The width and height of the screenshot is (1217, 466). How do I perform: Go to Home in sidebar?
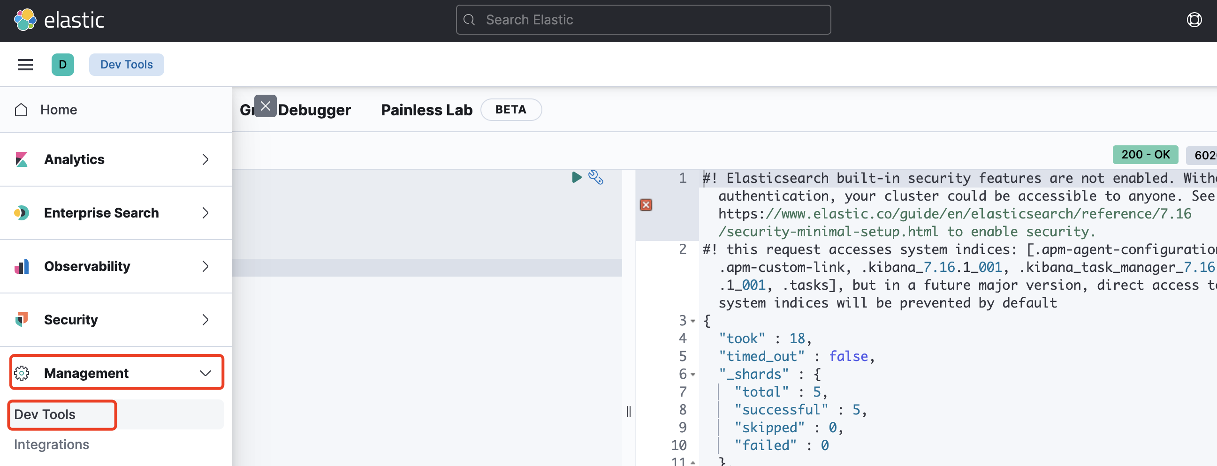pyautogui.click(x=59, y=110)
